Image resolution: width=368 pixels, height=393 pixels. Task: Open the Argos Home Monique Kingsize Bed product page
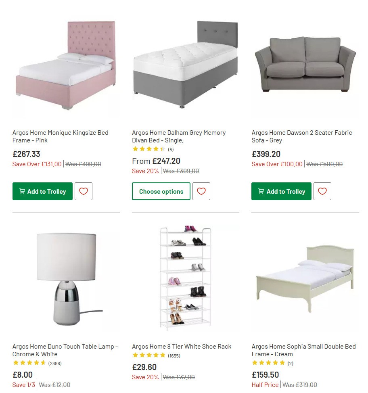click(x=60, y=136)
